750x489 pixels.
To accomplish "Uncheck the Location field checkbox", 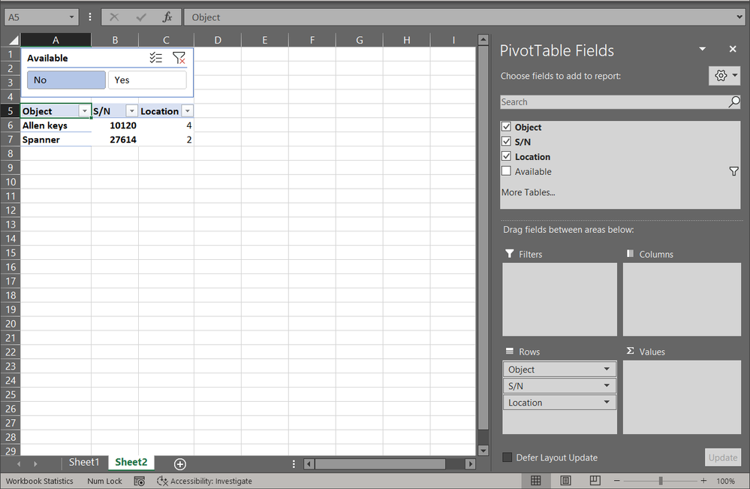I will coord(506,156).
